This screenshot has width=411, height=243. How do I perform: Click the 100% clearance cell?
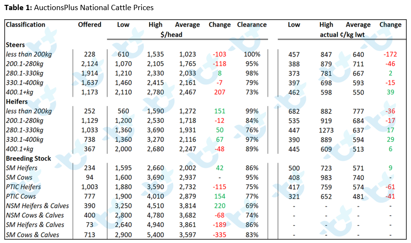point(252,54)
